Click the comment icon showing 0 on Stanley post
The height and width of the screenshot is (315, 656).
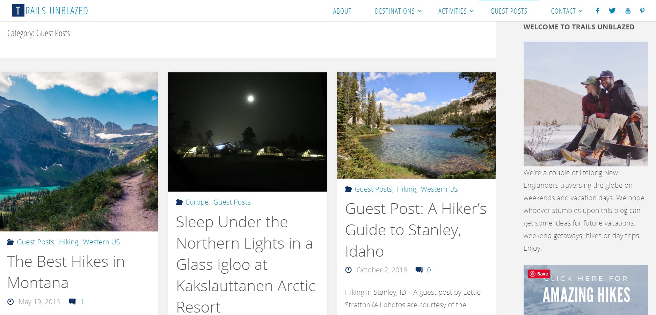[x=419, y=270]
